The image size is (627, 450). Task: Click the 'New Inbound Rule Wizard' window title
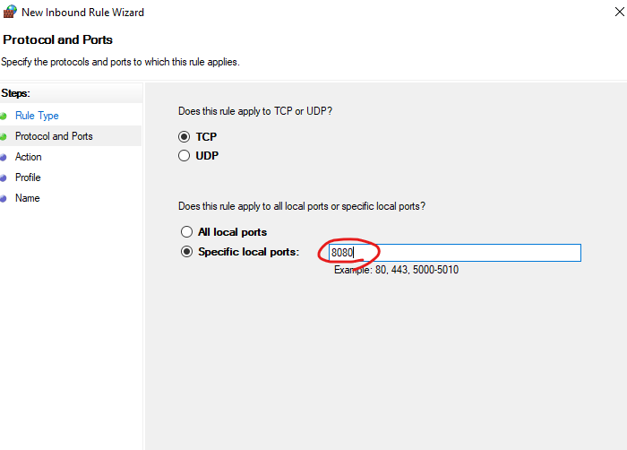click(82, 13)
